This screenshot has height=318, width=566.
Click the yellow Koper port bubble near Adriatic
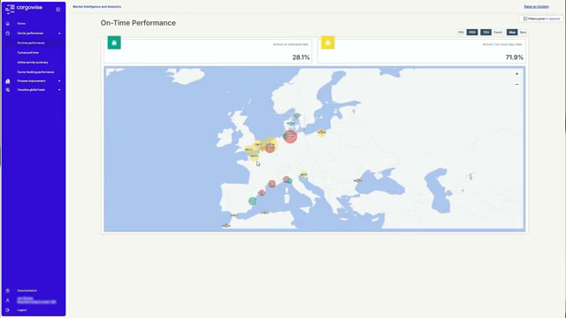pos(304,175)
